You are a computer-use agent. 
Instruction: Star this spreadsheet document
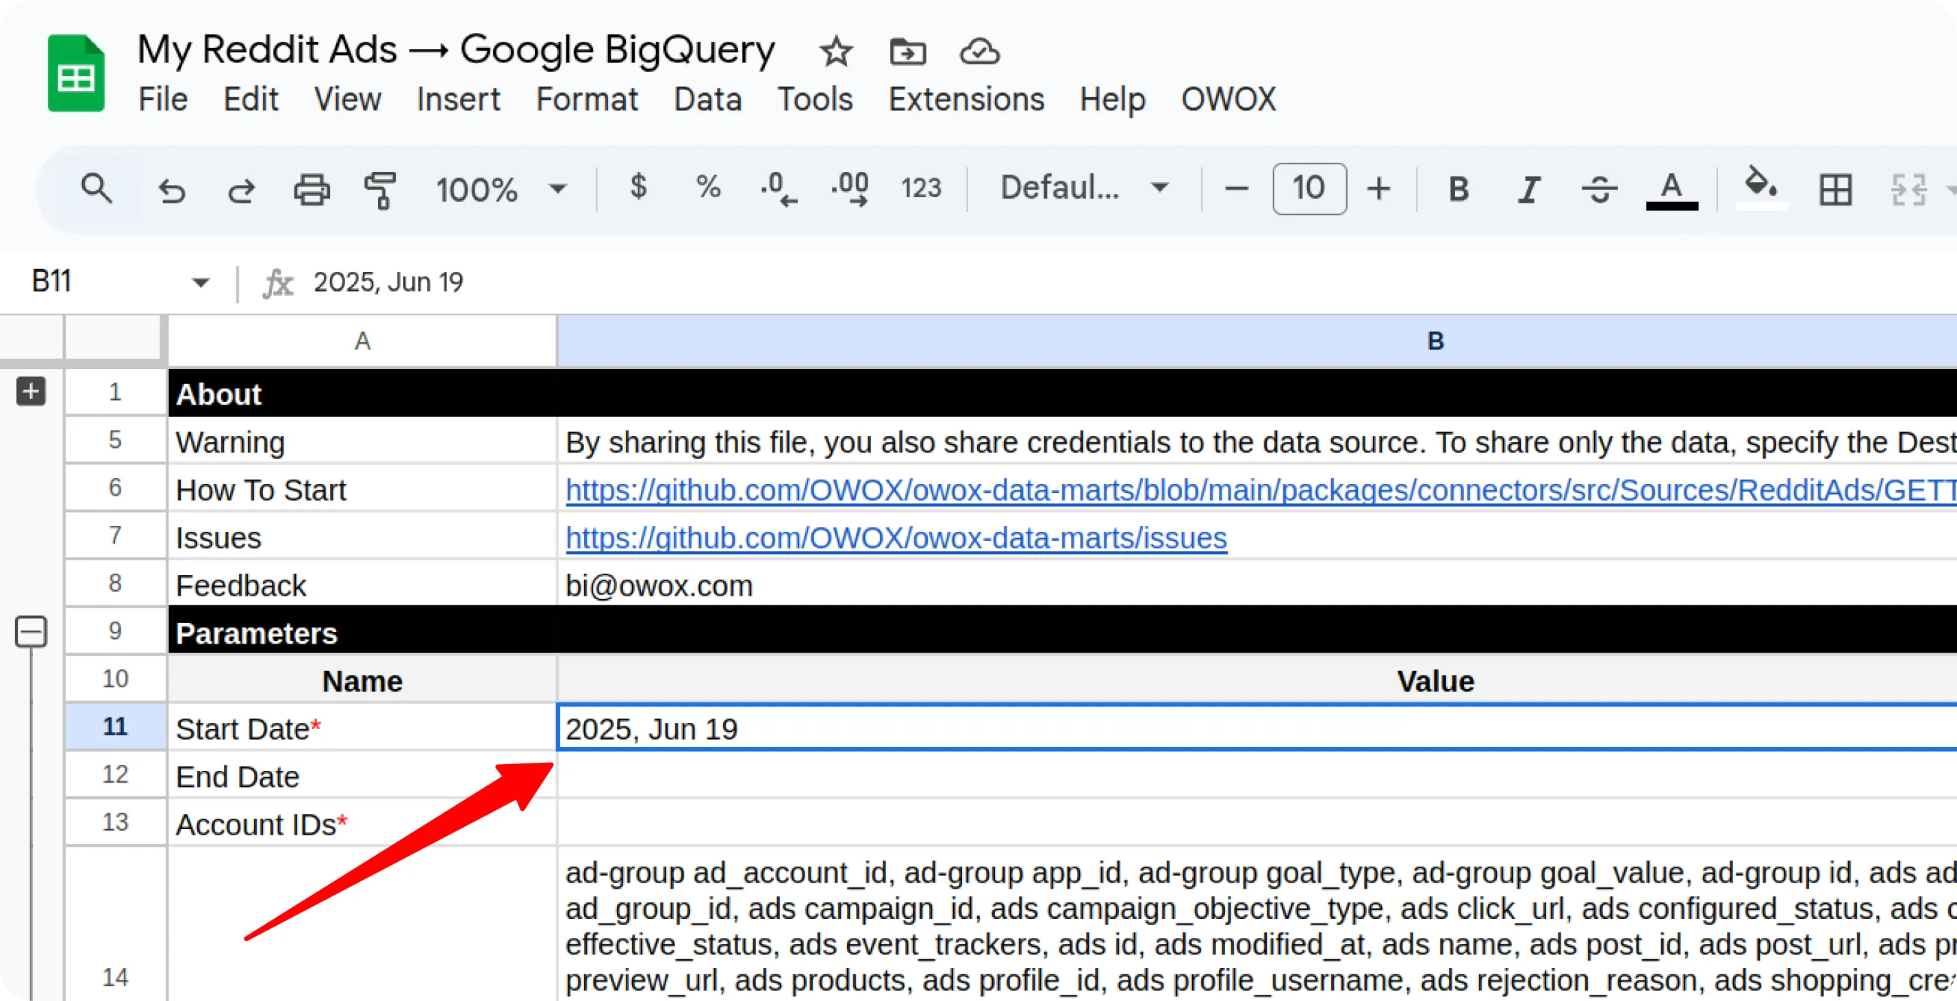835,51
